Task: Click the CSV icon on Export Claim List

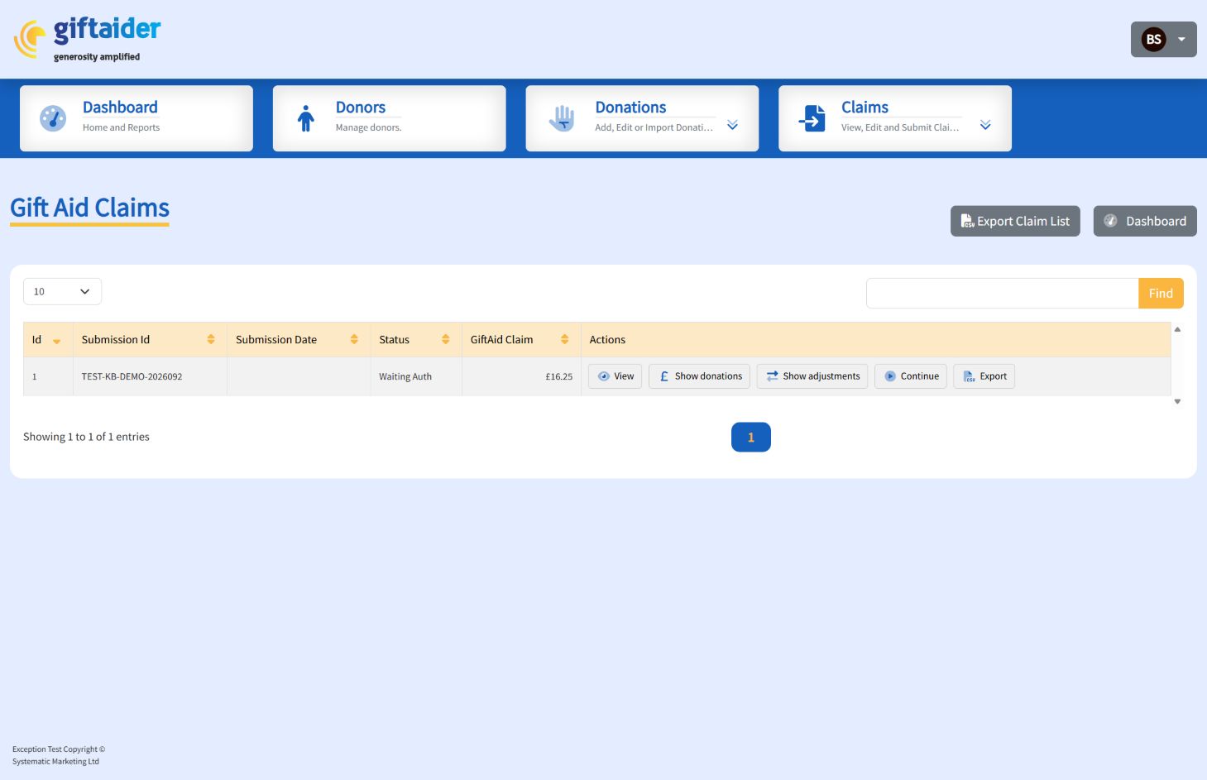Action: [x=967, y=221]
